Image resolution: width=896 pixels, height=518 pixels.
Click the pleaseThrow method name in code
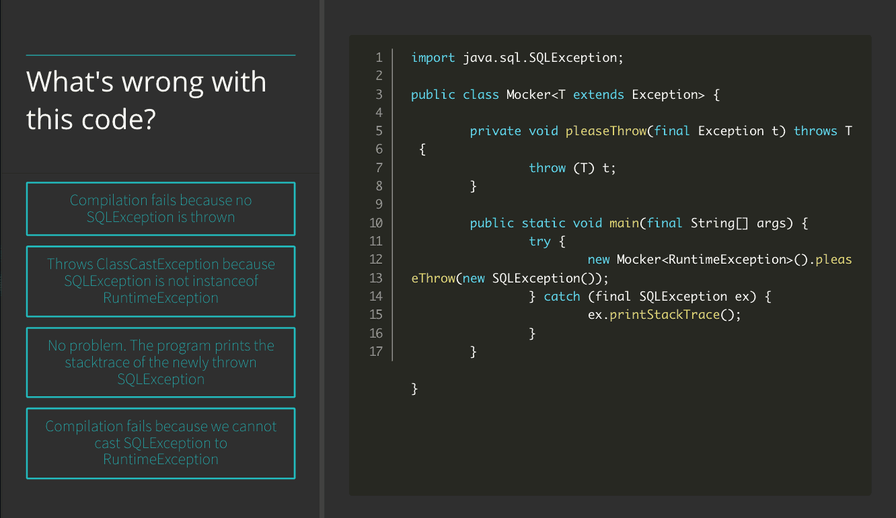[606, 131]
